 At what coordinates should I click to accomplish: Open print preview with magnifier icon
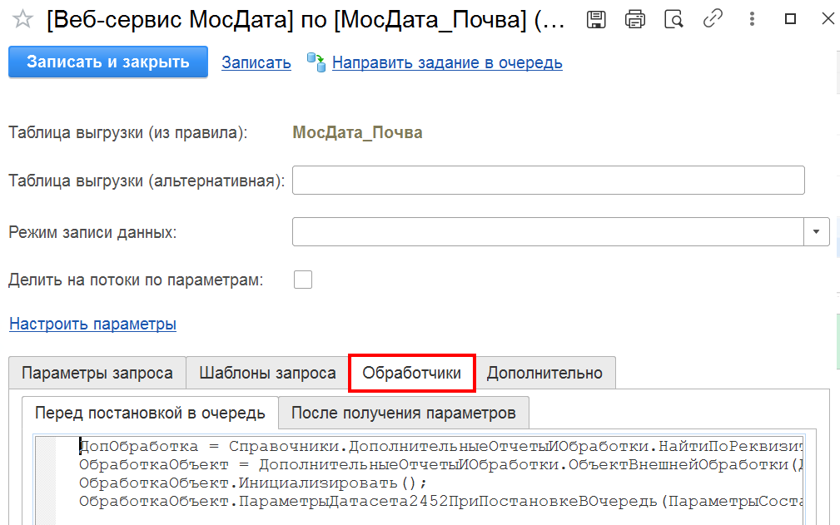(673, 19)
